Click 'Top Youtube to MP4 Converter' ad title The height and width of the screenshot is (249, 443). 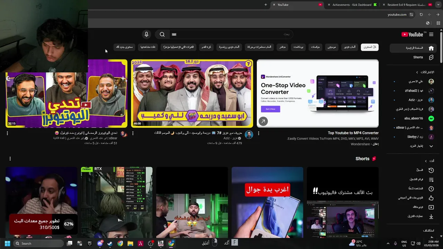[x=353, y=133]
